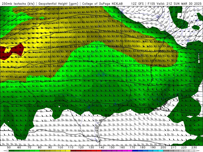Image resolution: width=203 pixels, height=152 pixels.
Task: Click the 180 tick label on the color bar
Action: [143, 147]
